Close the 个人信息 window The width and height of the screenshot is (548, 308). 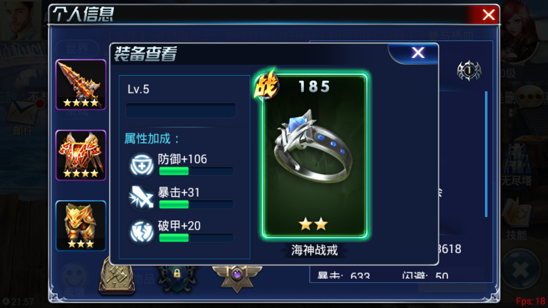[x=488, y=15]
